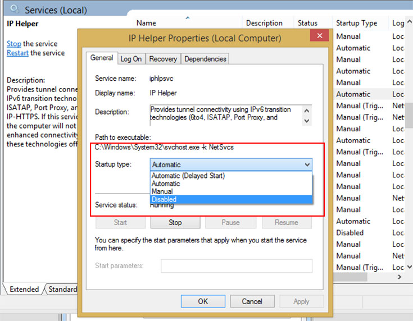The height and width of the screenshot is (321, 413).
Task: Switch to the Log On tab
Action: pyautogui.click(x=131, y=59)
